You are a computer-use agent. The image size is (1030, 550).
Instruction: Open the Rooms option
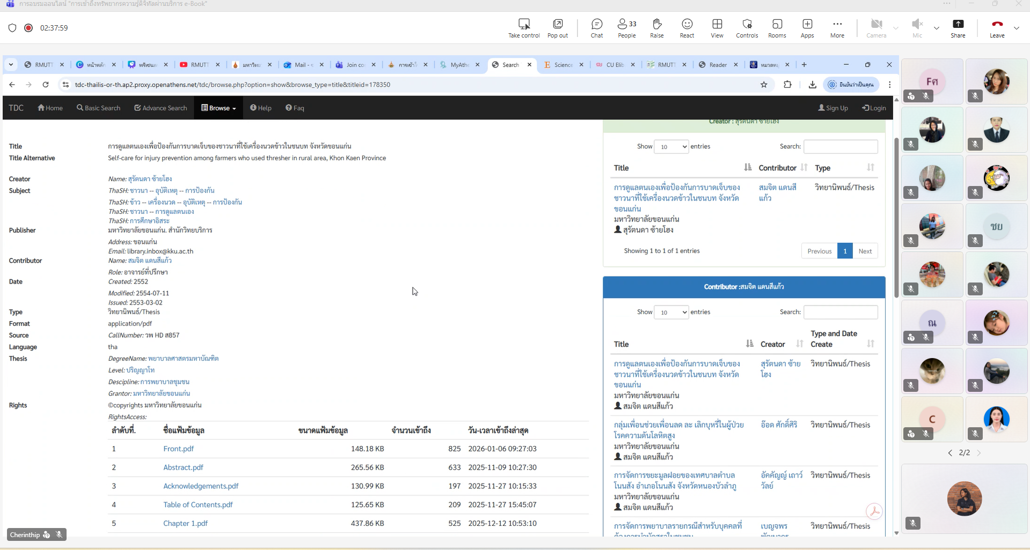coord(777,28)
